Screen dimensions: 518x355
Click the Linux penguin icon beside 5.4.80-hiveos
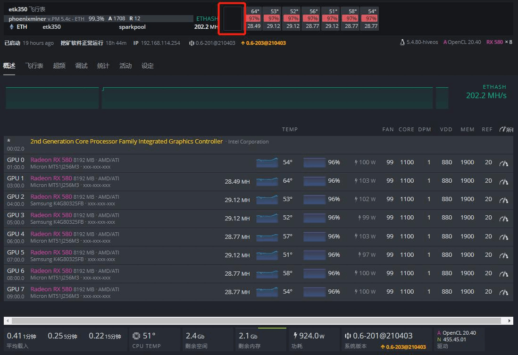click(x=402, y=42)
